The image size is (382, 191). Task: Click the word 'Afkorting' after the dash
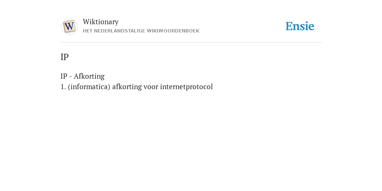(89, 76)
